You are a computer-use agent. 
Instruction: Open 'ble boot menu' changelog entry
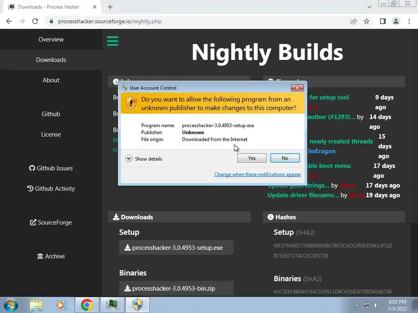[329, 166]
